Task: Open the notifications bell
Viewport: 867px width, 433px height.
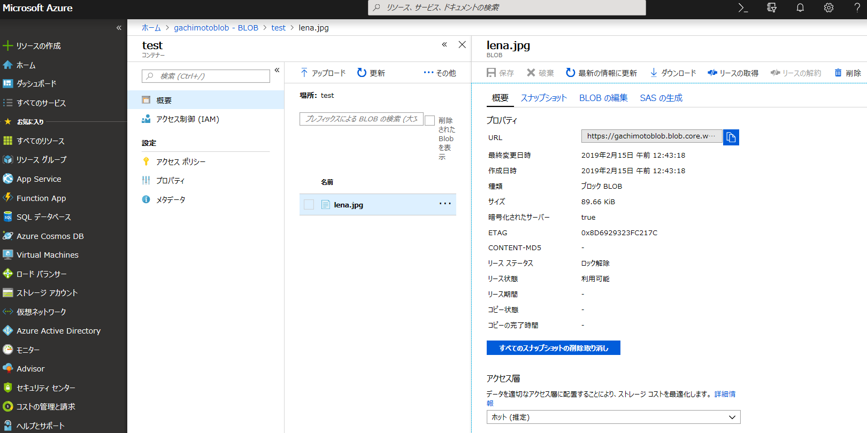Action: coord(800,7)
